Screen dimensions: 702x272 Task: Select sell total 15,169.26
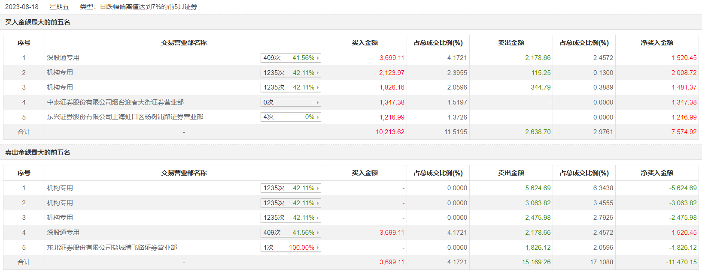tap(536, 262)
